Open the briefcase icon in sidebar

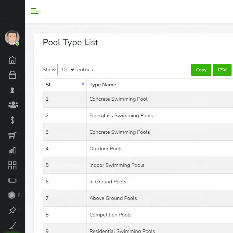pyautogui.click(x=12, y=75)
